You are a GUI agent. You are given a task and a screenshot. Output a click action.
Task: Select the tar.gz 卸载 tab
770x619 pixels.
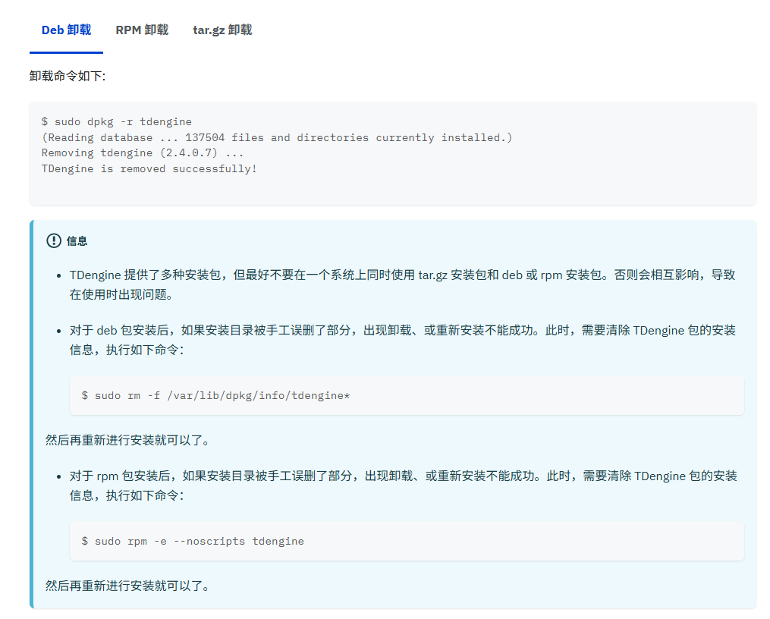tap(222, 30)
